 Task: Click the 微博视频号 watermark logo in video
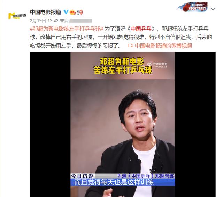coord(157,65)
